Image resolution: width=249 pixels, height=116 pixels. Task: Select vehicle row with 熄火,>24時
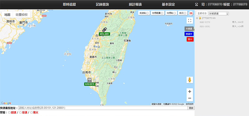222,26
